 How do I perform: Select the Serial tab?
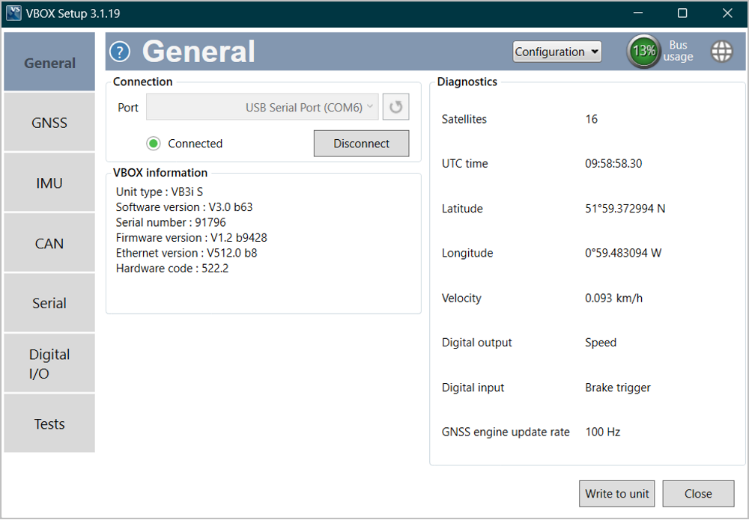pos(49,303)
